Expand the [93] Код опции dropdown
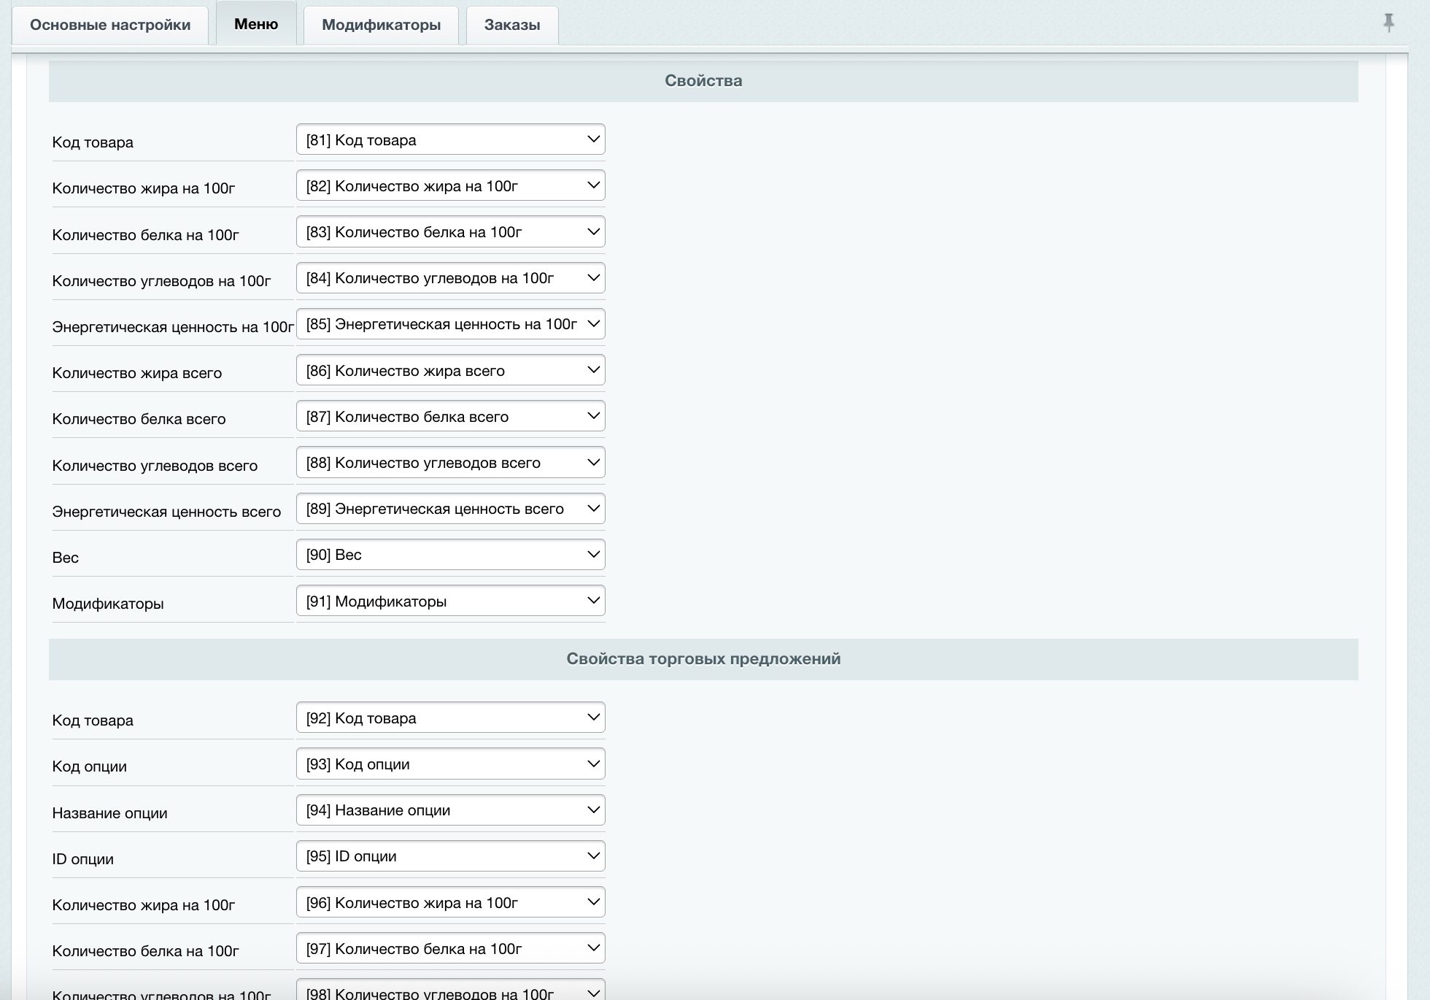 tap(450, 764)
